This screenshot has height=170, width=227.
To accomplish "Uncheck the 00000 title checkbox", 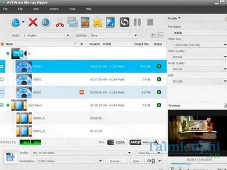I will [x=2, y=66].
